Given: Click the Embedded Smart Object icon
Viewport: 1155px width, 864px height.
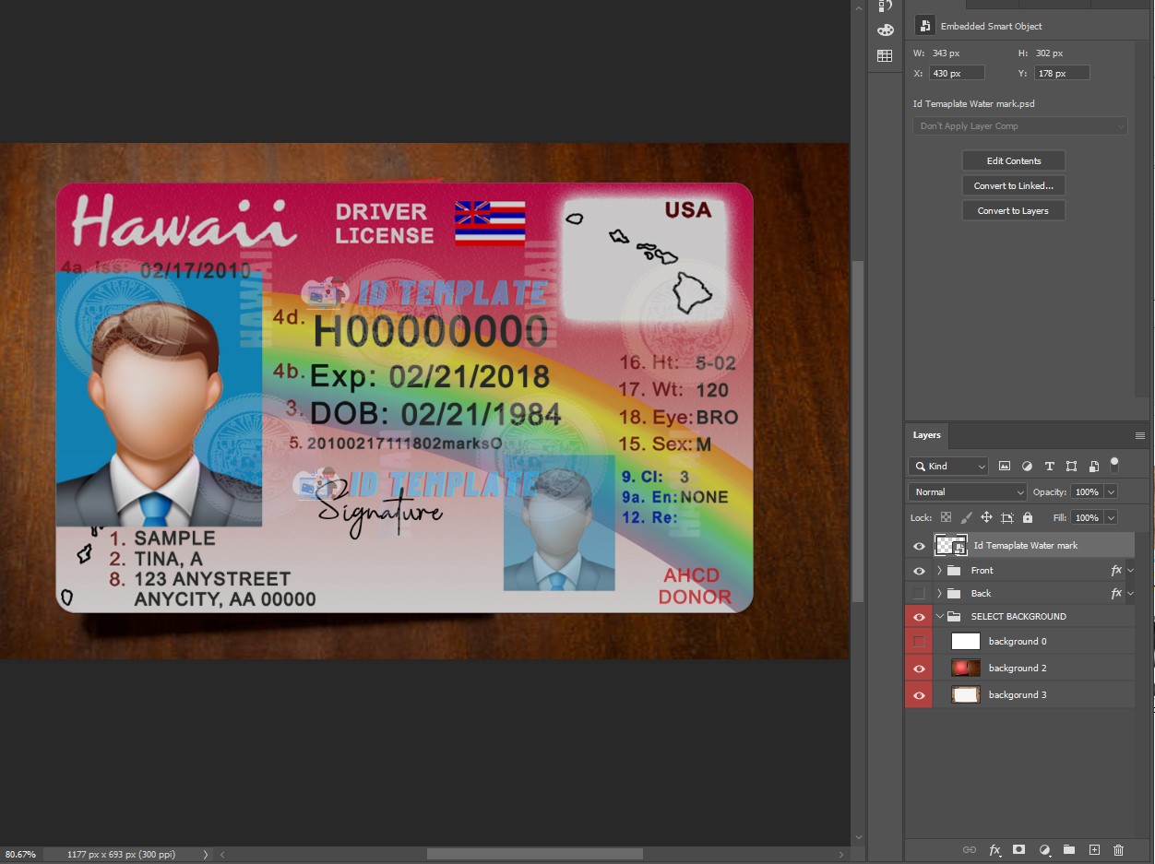Looking at the screenshot, I should click(924, 26).
